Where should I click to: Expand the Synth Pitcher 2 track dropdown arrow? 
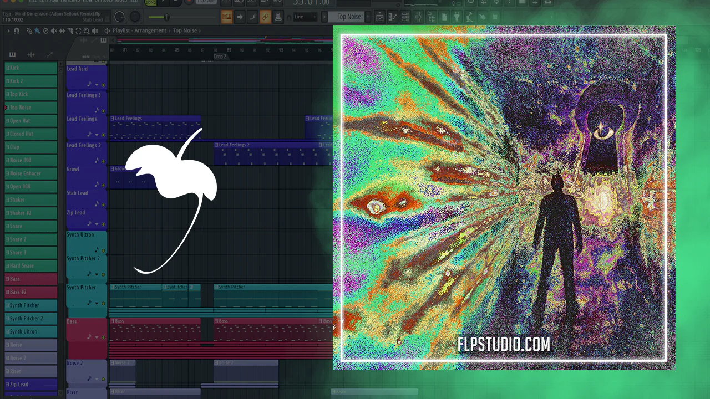[x=97, y=274]
